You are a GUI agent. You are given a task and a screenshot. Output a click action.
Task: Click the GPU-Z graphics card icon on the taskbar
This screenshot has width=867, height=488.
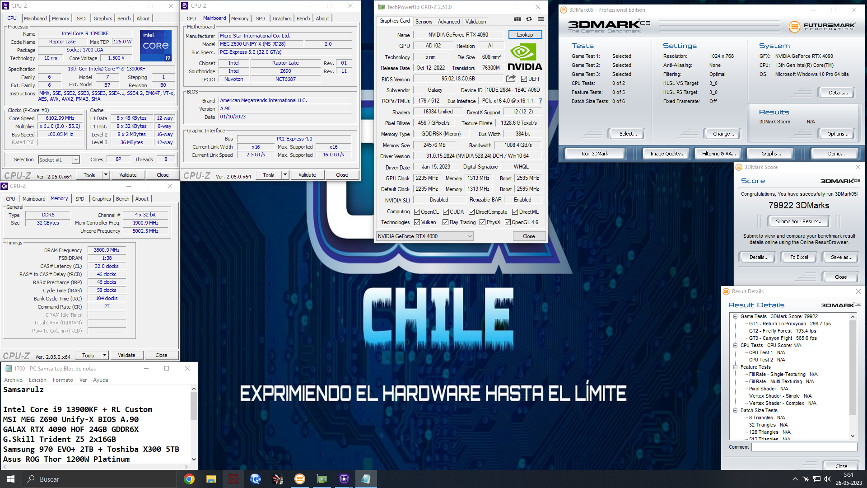tap(322, 479)
